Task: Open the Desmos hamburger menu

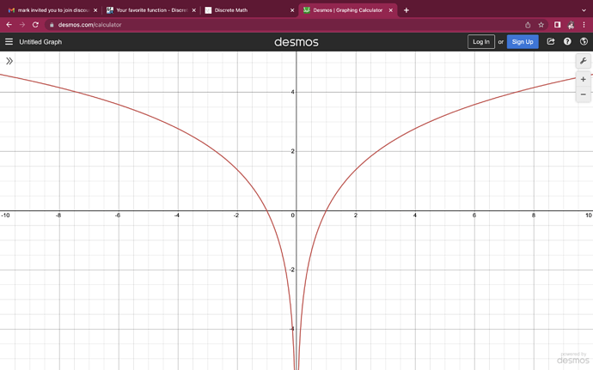Action: click(9, 41)
